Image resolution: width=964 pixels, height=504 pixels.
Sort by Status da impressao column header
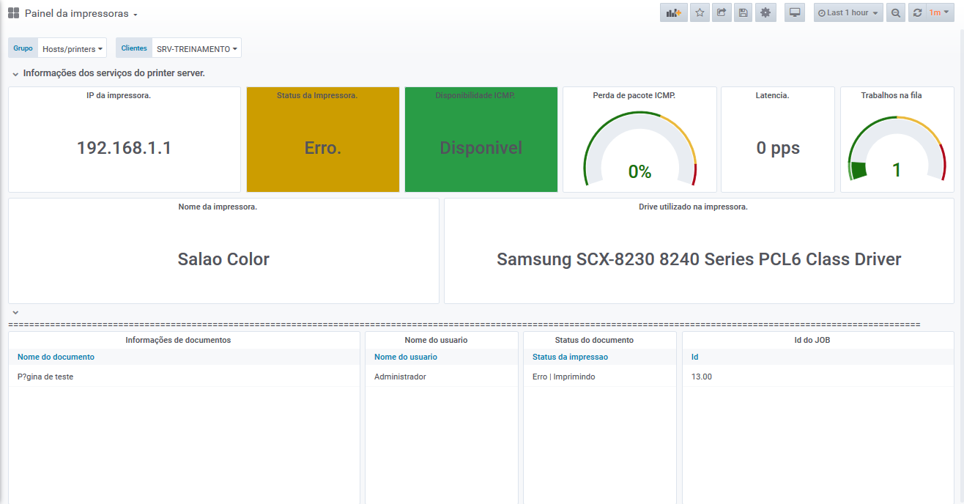click(570, 357)
